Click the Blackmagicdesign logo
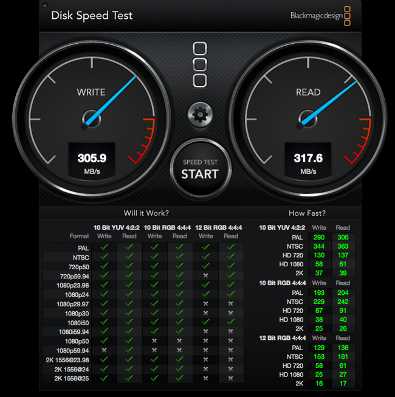Viewport: 395px width, 397px height. [320, 16]
